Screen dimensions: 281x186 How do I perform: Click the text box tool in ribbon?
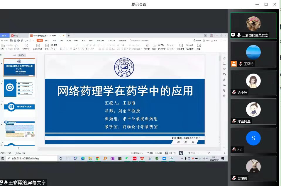point(147,47)
